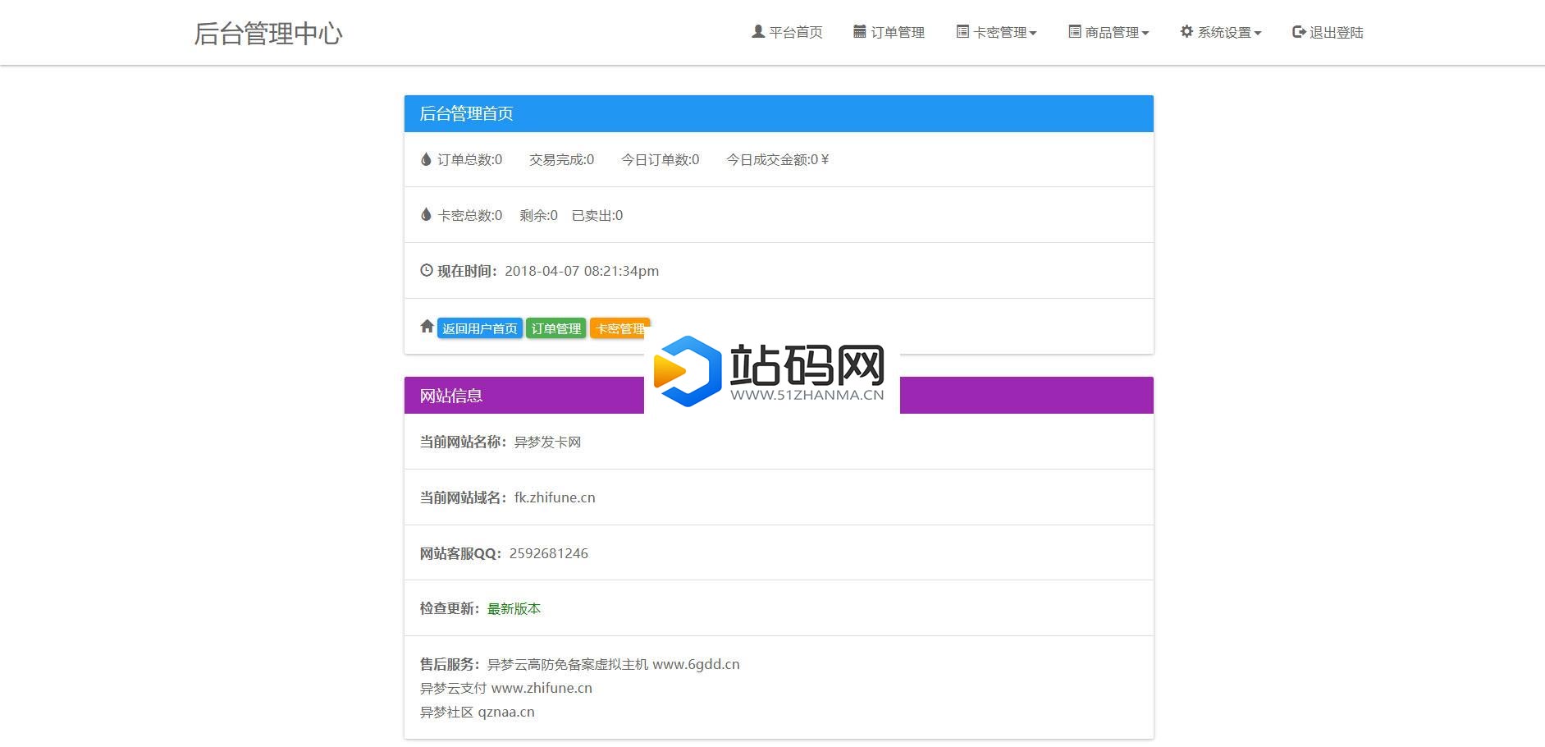Viewport: 1545px width, 747px height.
Task: Click the 今日成交金额:0￥ text
Action: coord(778,159)
